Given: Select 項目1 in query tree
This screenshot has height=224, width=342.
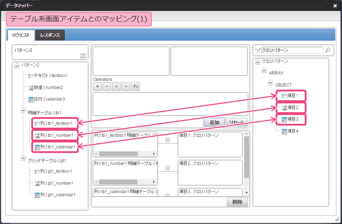Looking at the screenshot, I should pyautogui.click(x=293, y=96).
